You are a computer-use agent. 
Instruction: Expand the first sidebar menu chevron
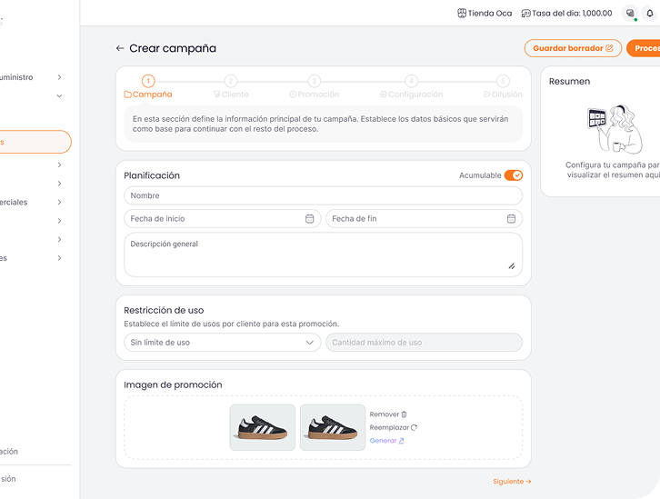(x=59, y=77)
